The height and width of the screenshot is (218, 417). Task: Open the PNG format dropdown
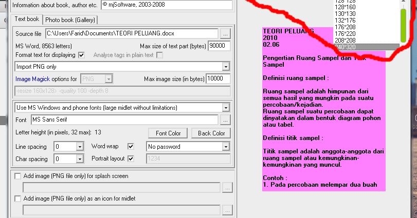97,79
